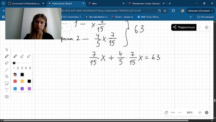This screenshot has width=216, height=122.
Task: Click the horizontal scrollbar at bottom
Action: click(96, 121)
